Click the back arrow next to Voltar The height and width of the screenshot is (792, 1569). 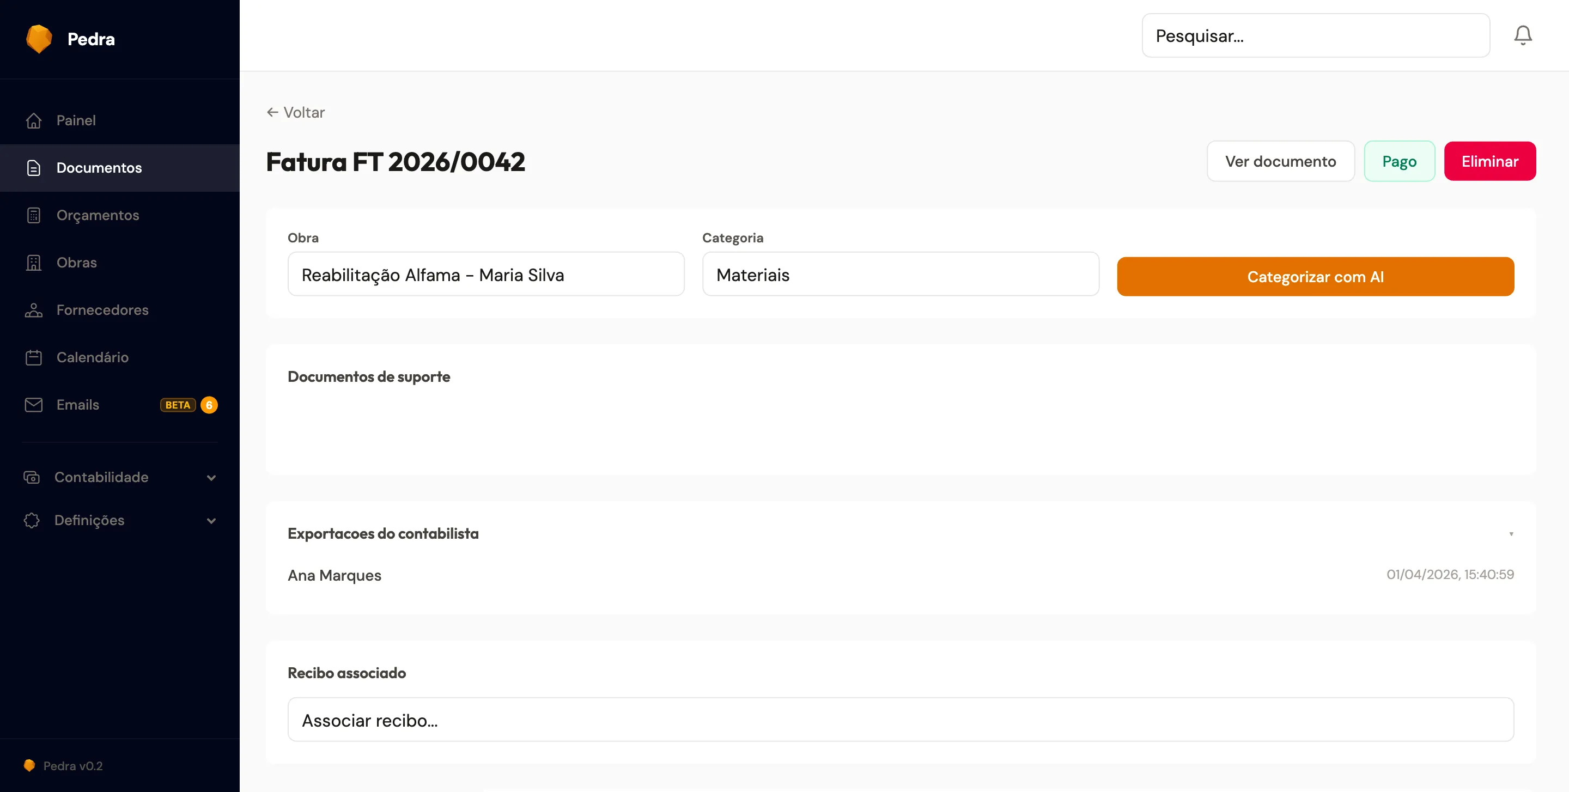tap(272, 113)
